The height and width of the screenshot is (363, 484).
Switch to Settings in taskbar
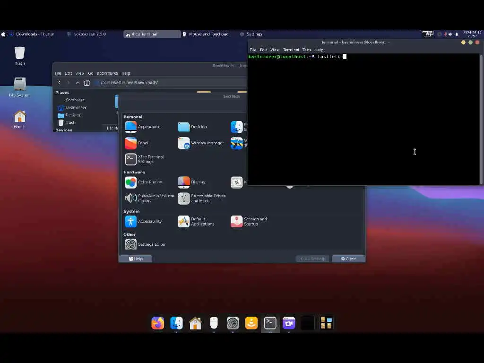[251, 34]
